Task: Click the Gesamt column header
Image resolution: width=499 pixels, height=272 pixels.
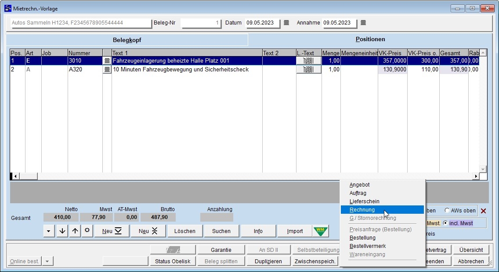Action: pyautogui.click(x=454, y=53)
